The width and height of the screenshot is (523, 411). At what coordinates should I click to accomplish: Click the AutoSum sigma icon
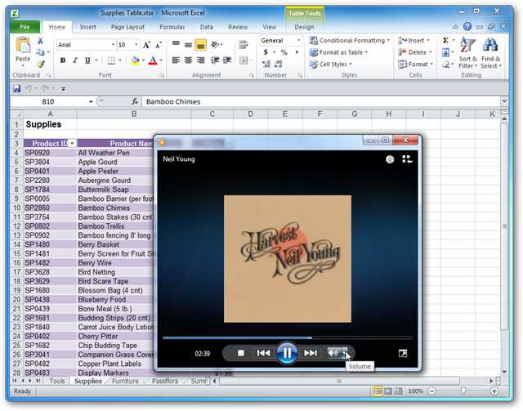[x=445, y=40]
